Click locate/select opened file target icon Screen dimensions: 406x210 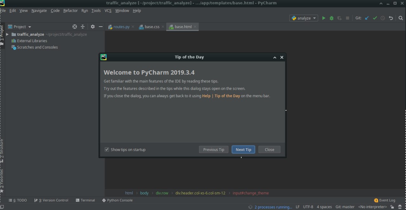(x=75, y=27)
